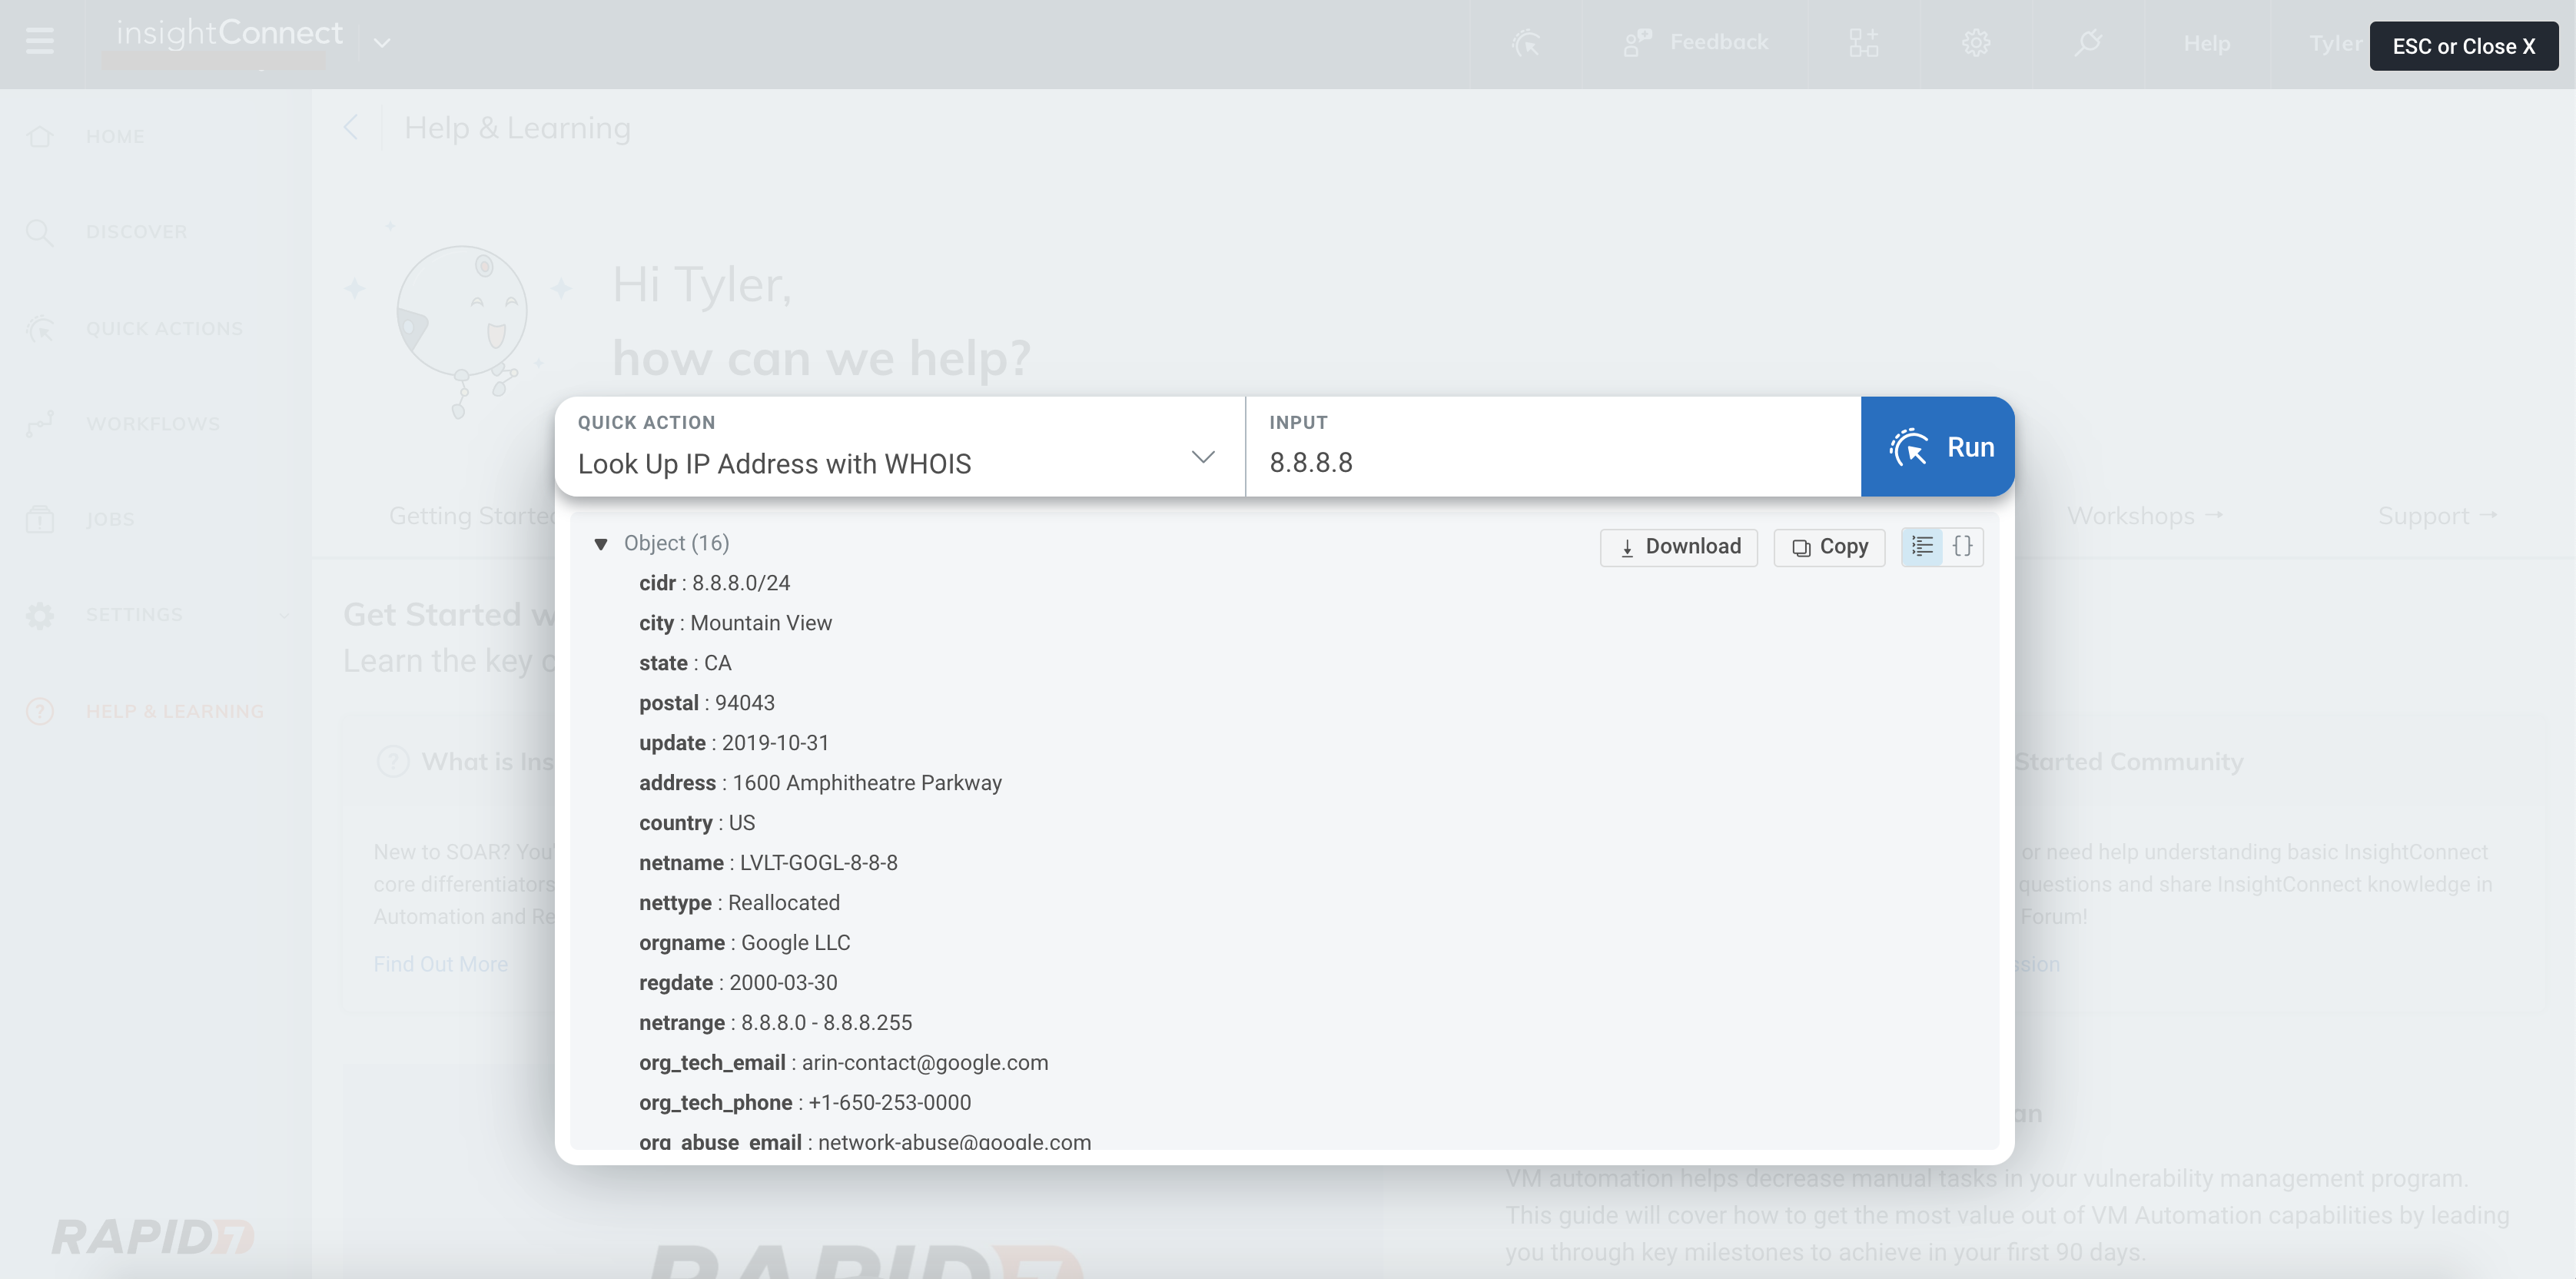Click the plug connection icon in header

[2088, 43]
